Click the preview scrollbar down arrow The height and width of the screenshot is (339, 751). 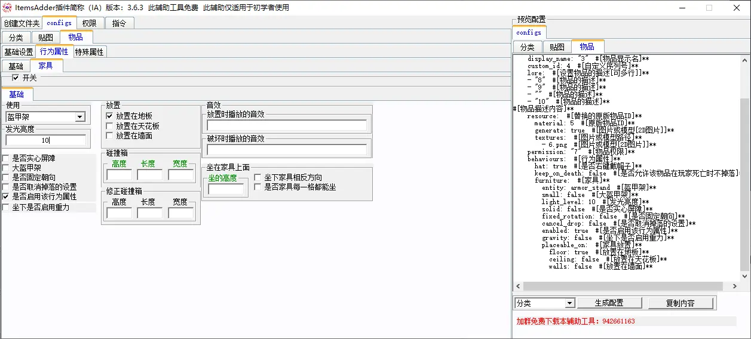coord(744,277)
